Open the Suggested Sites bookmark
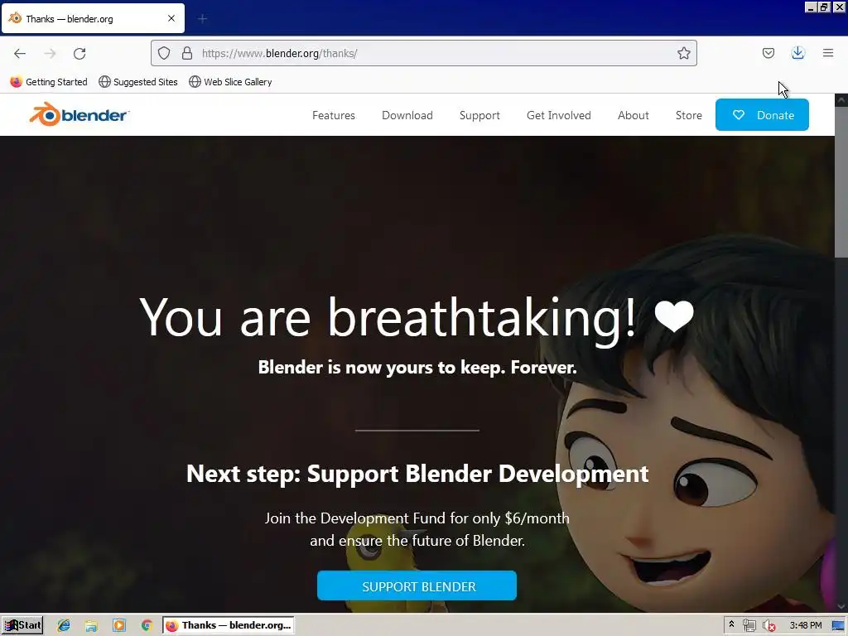The image size is (848, 636). click(138, 82)
